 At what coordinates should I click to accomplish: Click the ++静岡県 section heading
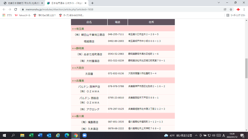tap(78, 48)
